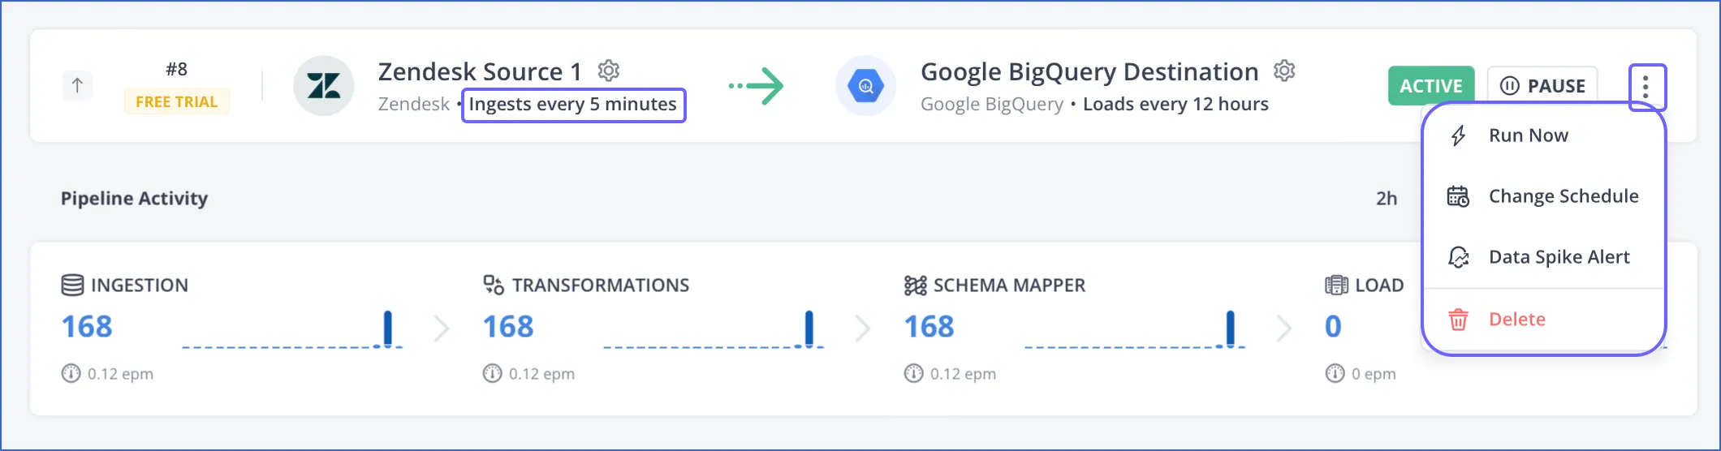This screenshot has width=1721, height=451.
Task: Click the Ingests every 5 minutes link
Action: pos(573,105)
